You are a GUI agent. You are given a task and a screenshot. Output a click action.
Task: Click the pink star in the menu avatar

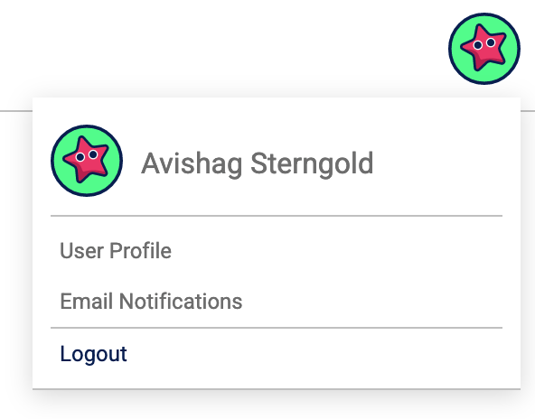coord(87,161)
